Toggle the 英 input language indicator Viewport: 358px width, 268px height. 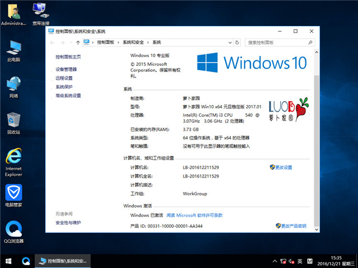[300, 261]
